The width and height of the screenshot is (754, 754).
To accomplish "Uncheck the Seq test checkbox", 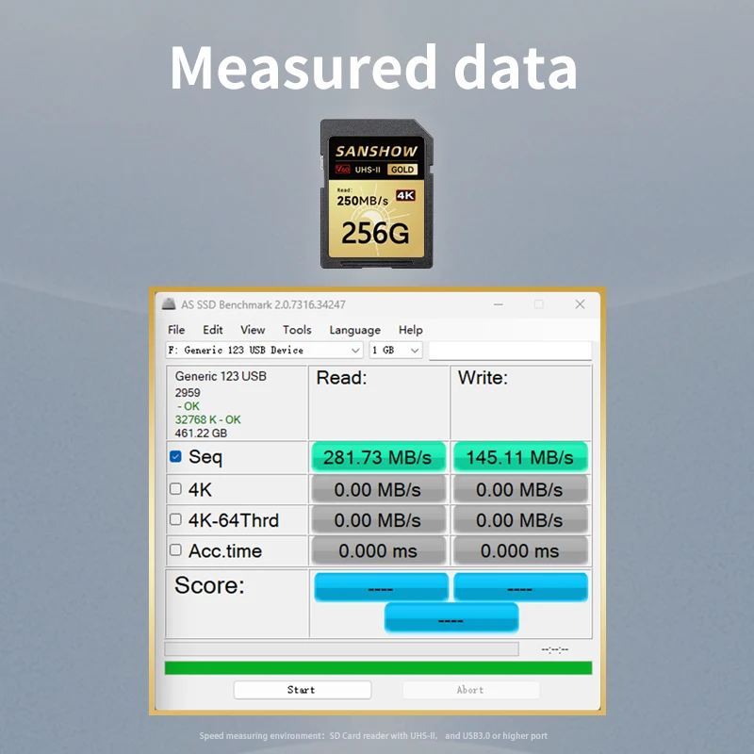I will pos(175,456).
